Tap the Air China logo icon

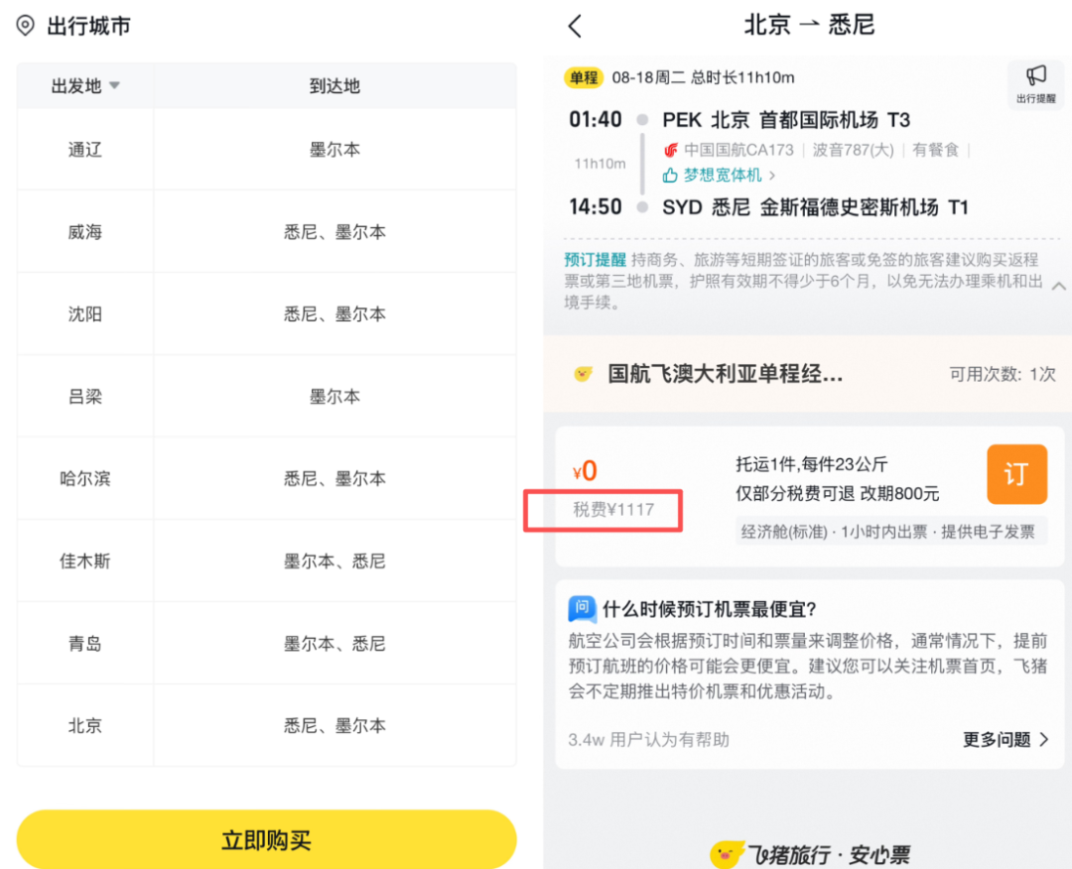click(671, 150)
